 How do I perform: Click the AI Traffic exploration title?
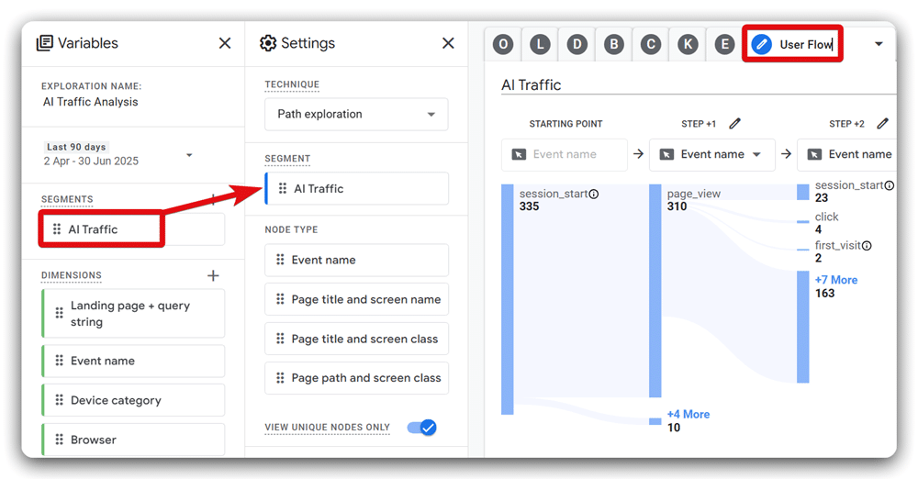tap(531, 85)
